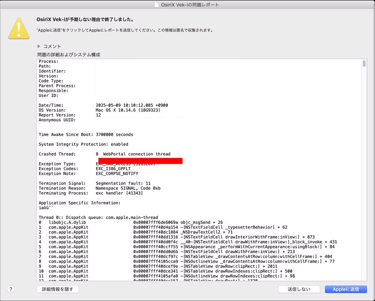Image resolution: width=375 pixels, height=301 pixels.
Task: Click the OS Version value 'Mac OS X 10.14.6 (18G9323)'
Action: coord(128,110)
